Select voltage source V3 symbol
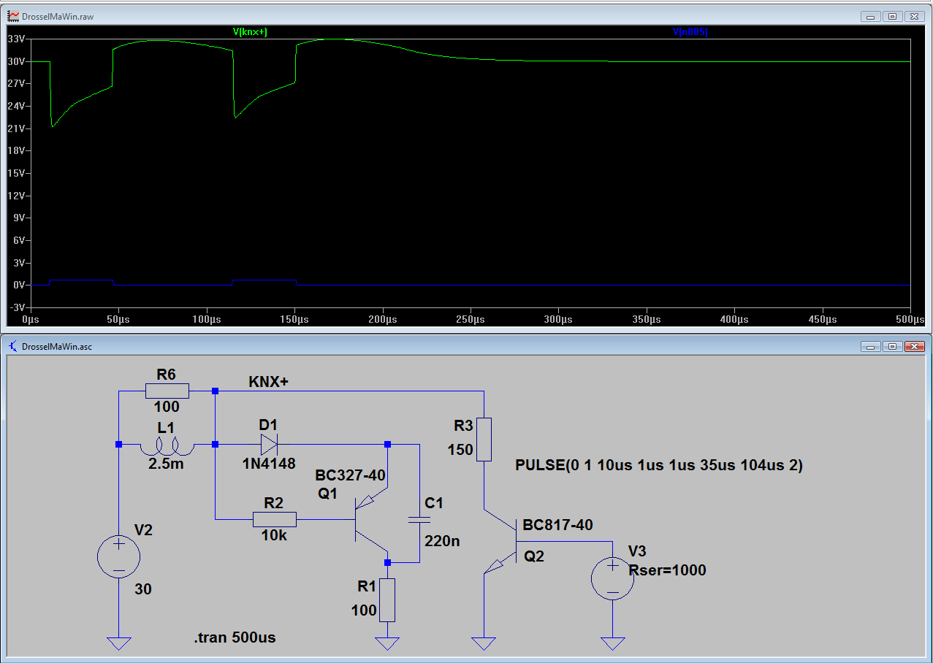 point(612,578)
